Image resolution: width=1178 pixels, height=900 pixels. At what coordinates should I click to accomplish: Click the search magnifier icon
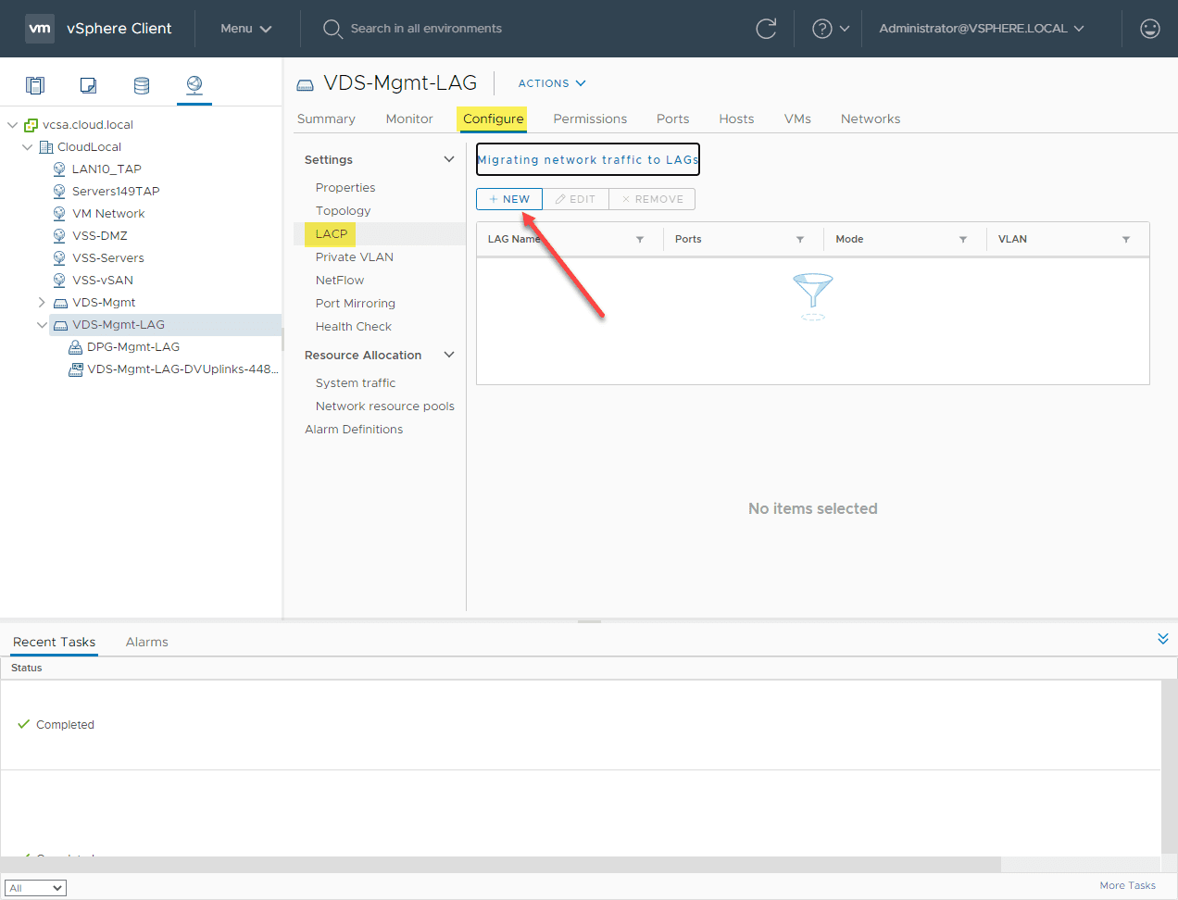332,29
